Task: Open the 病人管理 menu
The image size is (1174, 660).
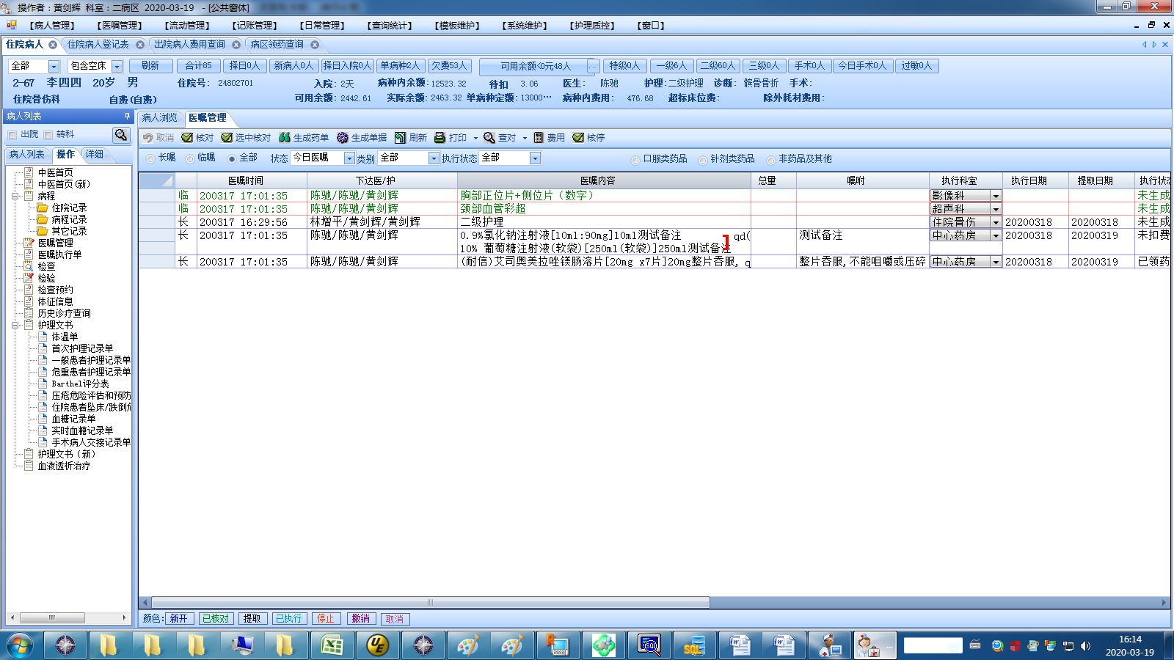Action: (52, 26)
